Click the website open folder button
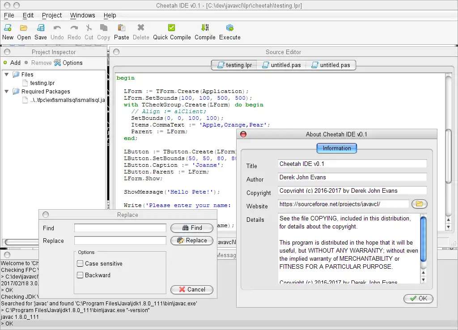Image resolution: width=458 pixels, height=330 pixels. coord(419,204)
